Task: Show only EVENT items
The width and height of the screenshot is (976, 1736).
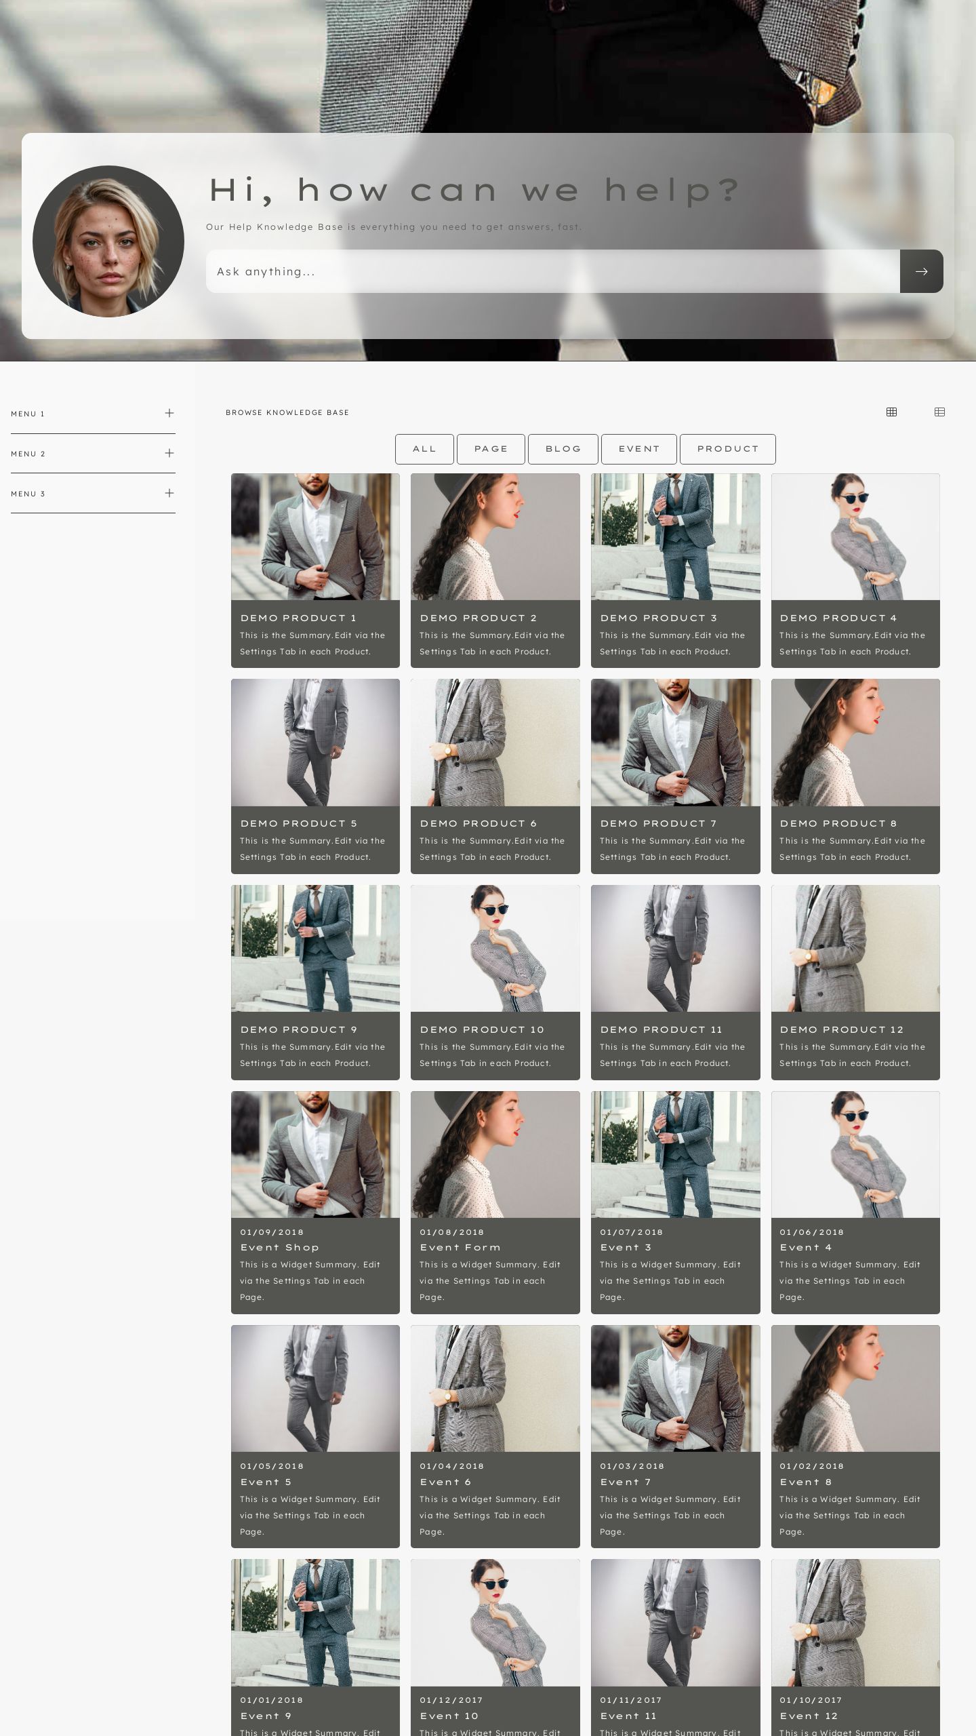Action: pyautogui.click(x=638, y=449)
